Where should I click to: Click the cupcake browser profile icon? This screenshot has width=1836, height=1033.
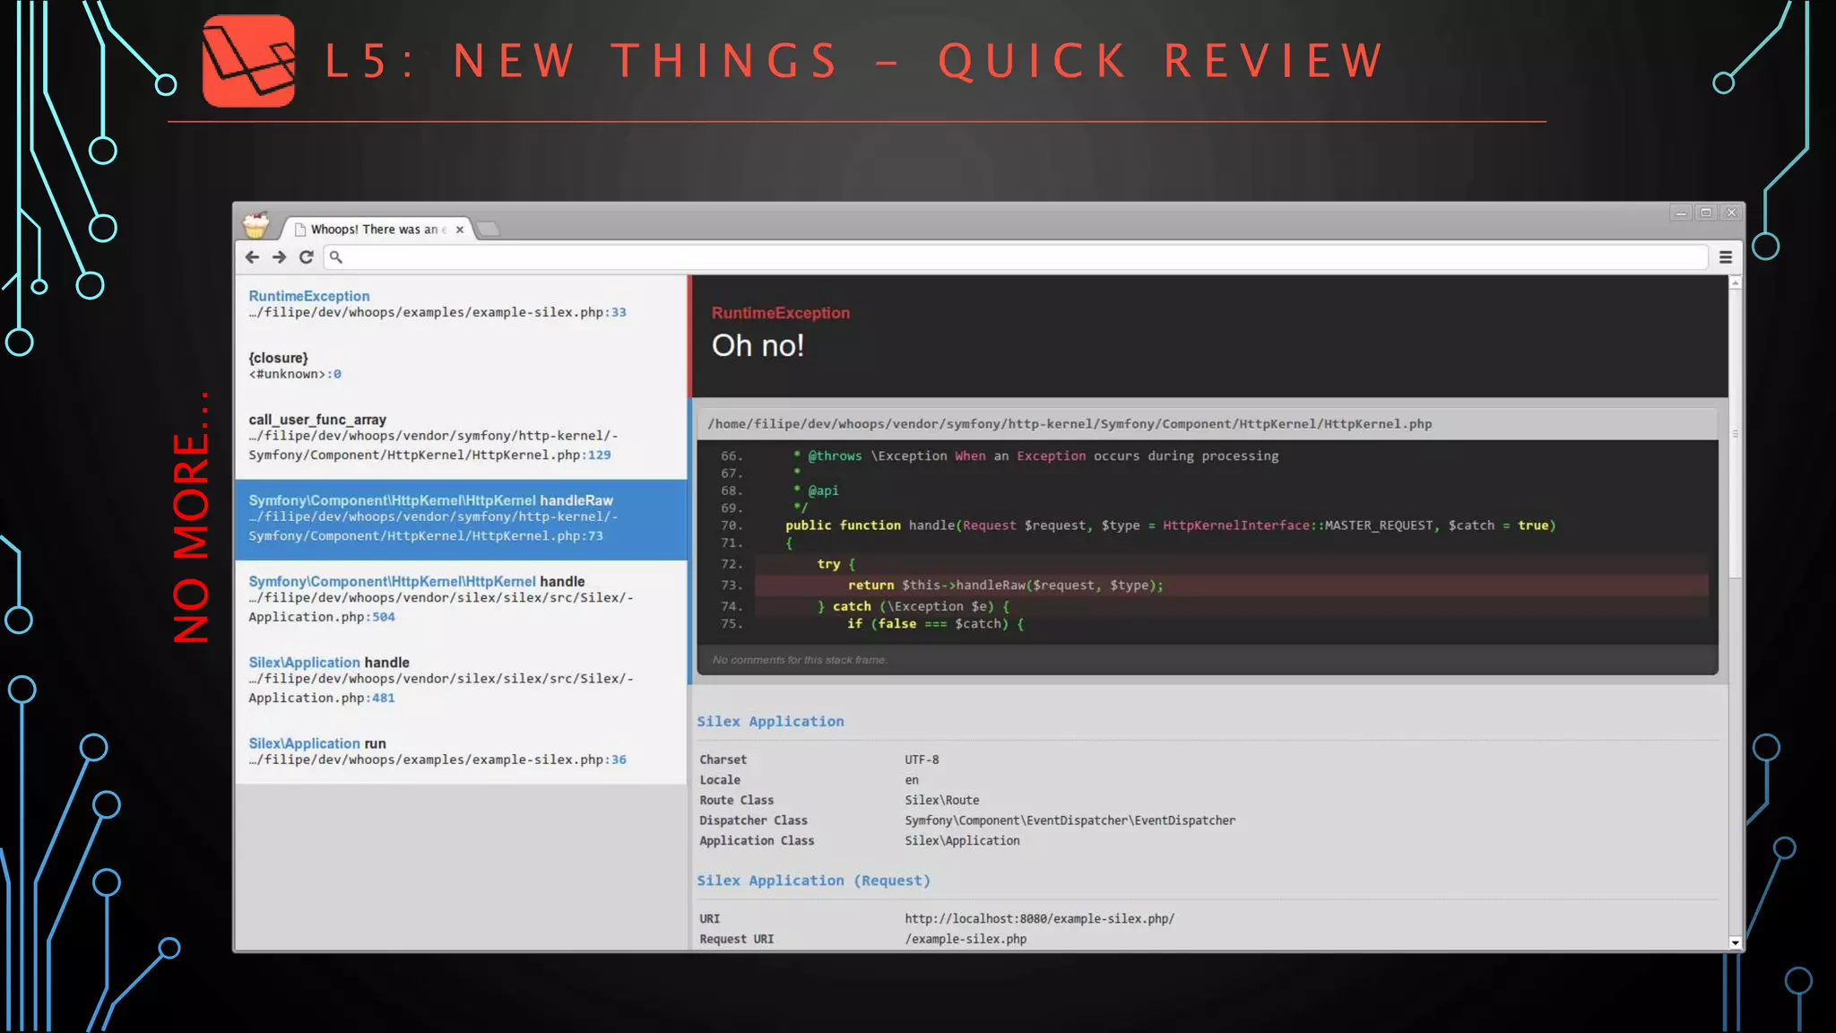pyautogui.click(x=256, y=224)
